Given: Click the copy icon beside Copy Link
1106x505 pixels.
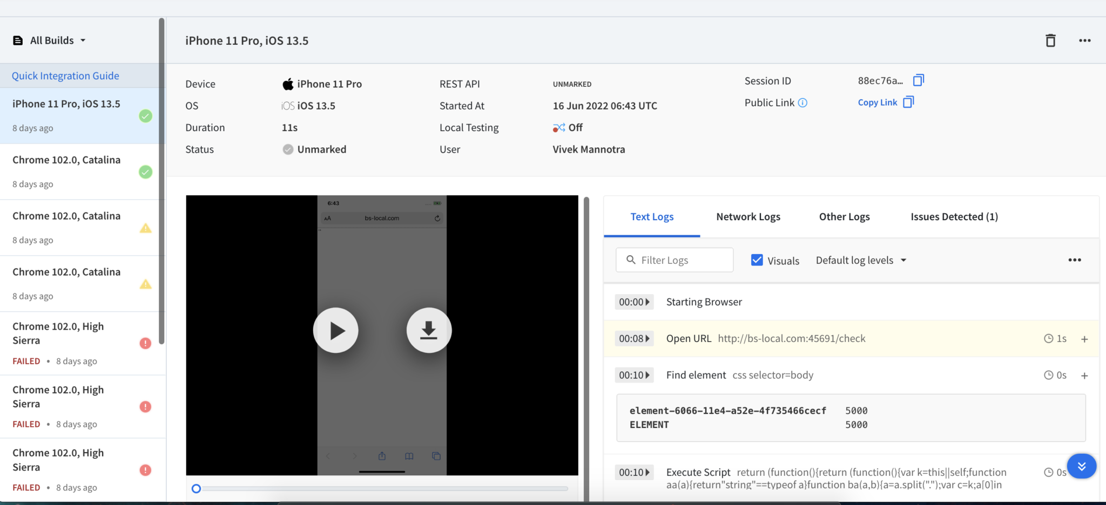Looking at the screenshot, I should [909, 101].
